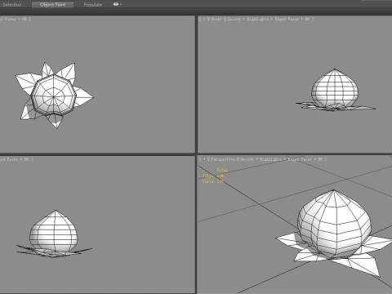Switch to the Selection ribbon tab

click(11, 4)
